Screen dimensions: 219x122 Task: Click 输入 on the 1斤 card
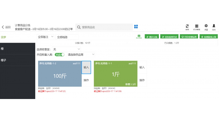142,67
